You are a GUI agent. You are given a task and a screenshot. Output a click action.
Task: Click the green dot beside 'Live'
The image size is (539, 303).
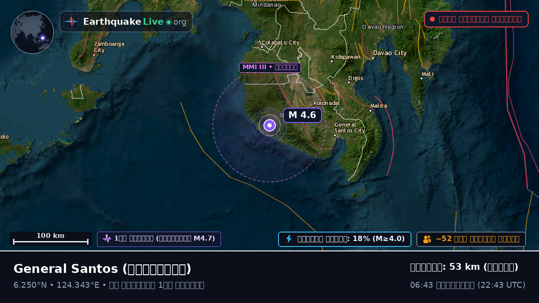[168, 22]
